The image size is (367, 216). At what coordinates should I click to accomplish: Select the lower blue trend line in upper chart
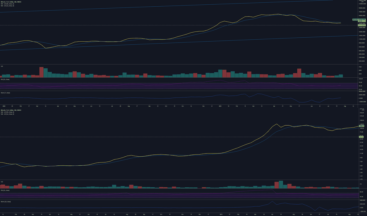(179, 43)
